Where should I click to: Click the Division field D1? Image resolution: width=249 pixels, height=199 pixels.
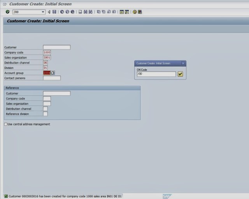pos(46,68)
